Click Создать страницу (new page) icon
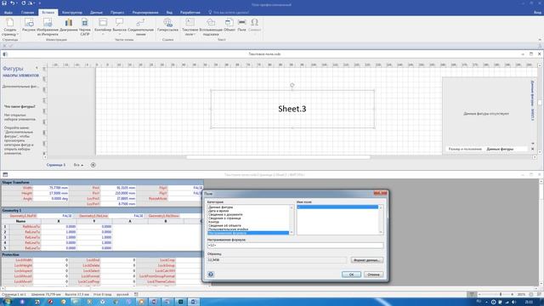This screenshot has width=544, height=306. (x=9, y=23)
